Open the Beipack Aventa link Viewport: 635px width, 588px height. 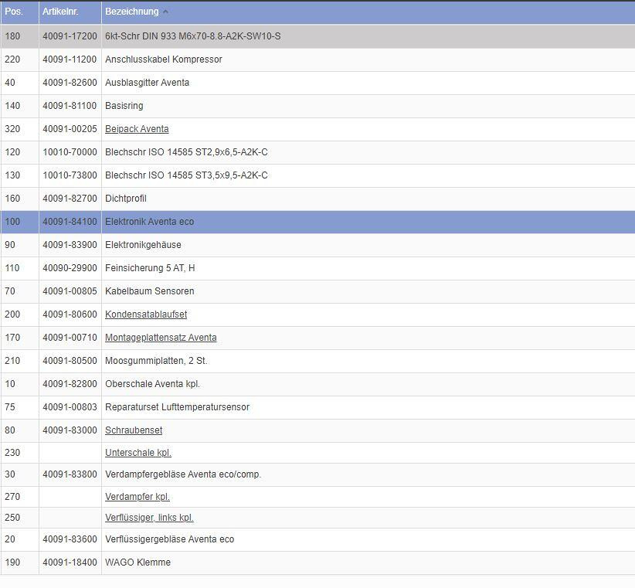(137, 129)
